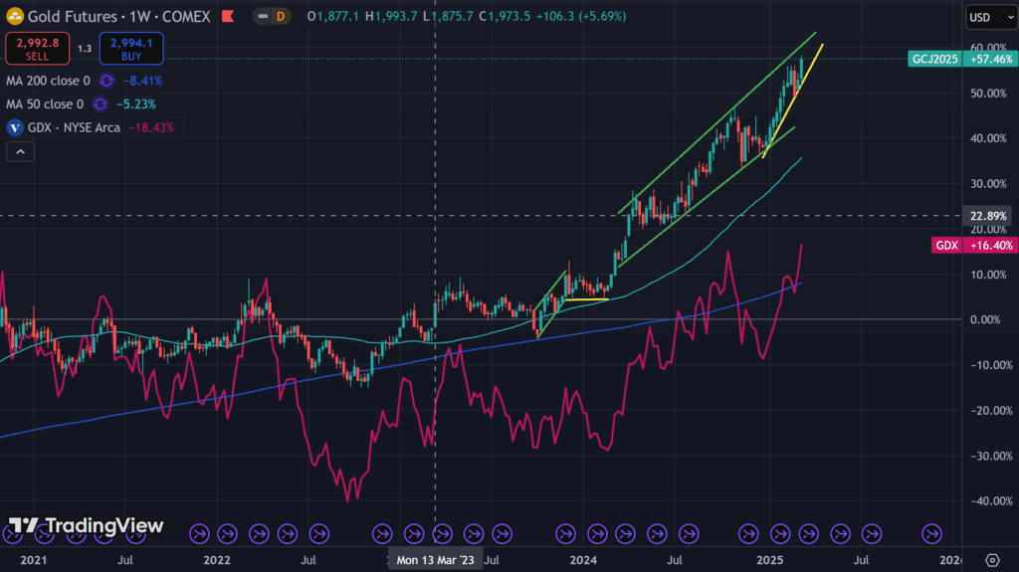Click the refresh icon beside MA 50
1019x572 pixels.
click(101, 104)
